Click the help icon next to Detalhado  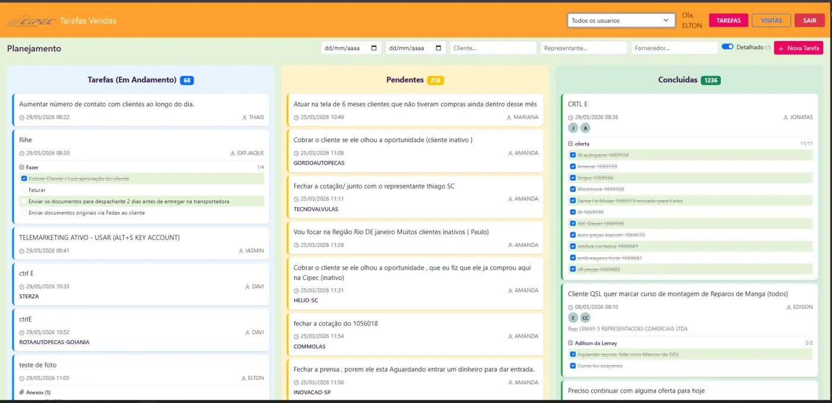coord(767,48)
